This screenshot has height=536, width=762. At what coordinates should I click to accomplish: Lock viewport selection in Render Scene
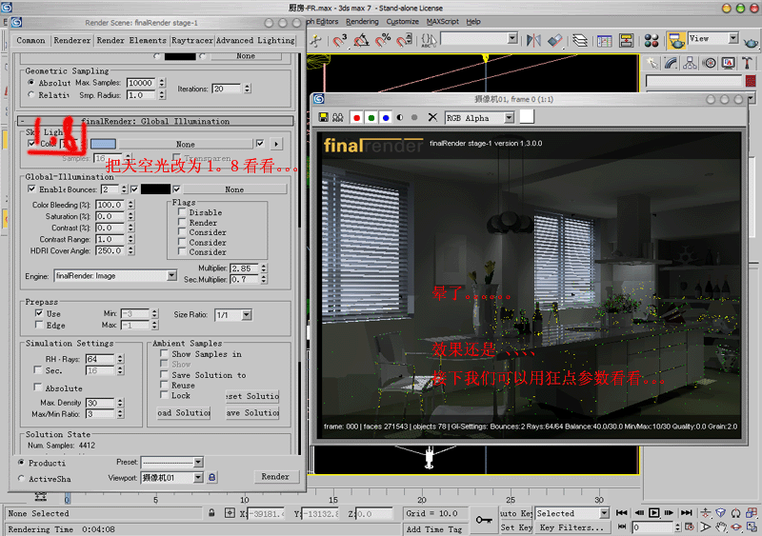coord(211,477)
